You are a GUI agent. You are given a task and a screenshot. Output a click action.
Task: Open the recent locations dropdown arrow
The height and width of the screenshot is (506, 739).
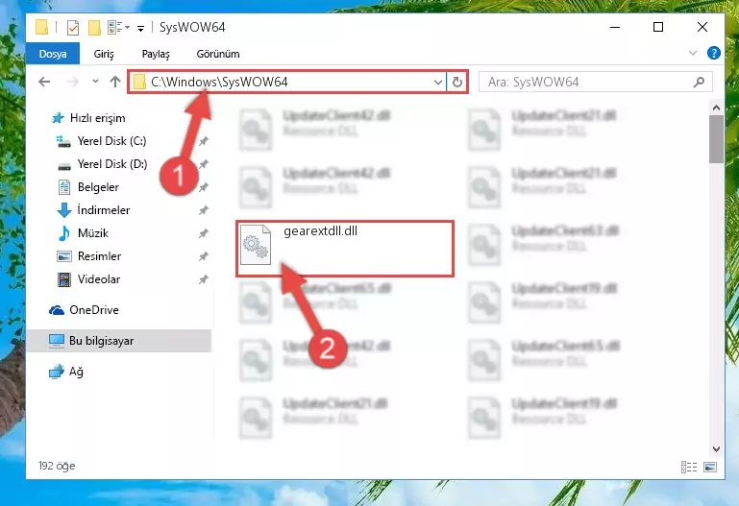click(x=96, y=82)
